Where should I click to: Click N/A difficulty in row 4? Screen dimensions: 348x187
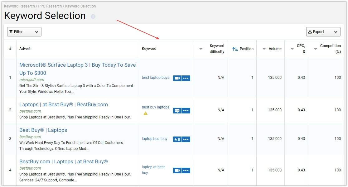click(x=221, y=170)
